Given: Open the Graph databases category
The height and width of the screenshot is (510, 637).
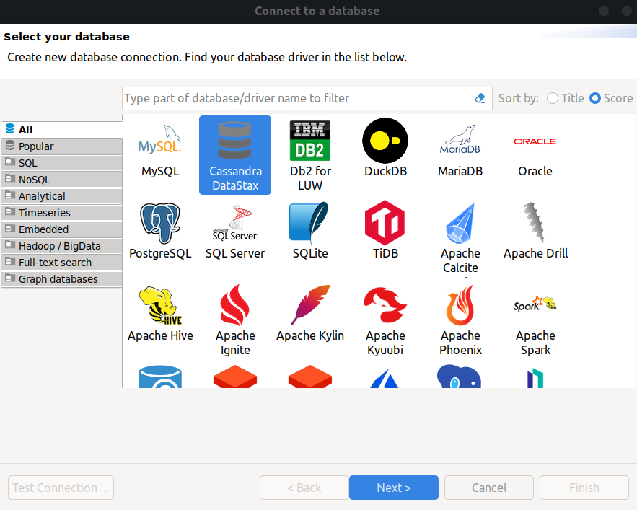Looking at the screenshot, I should point(58,279).
